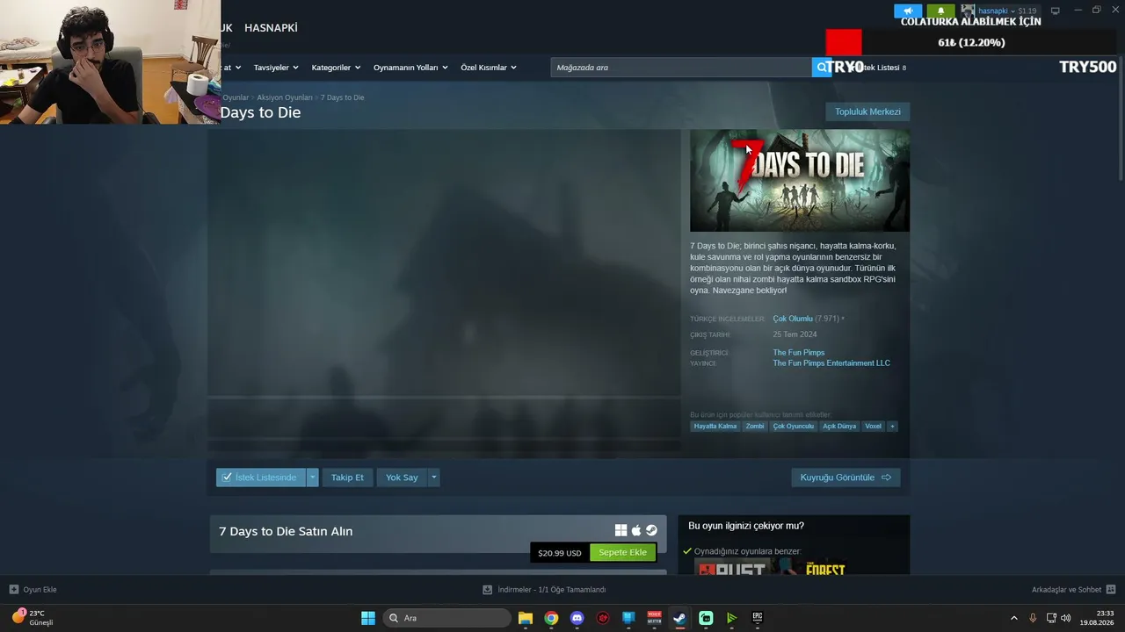Switch to Steam on the taskbar
This screenshot has height=632, width=1125.
tap(679, 618)
